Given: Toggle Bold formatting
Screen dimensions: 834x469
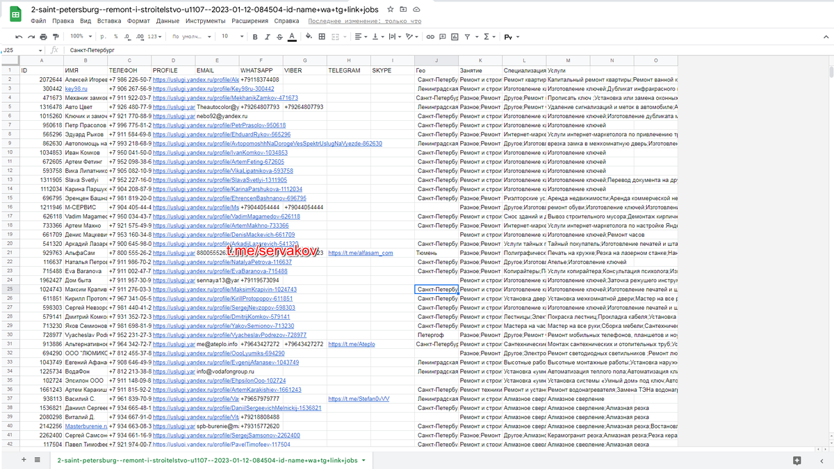Looking at the screenshot, I should pyautogui.click(x=255, y=37).
